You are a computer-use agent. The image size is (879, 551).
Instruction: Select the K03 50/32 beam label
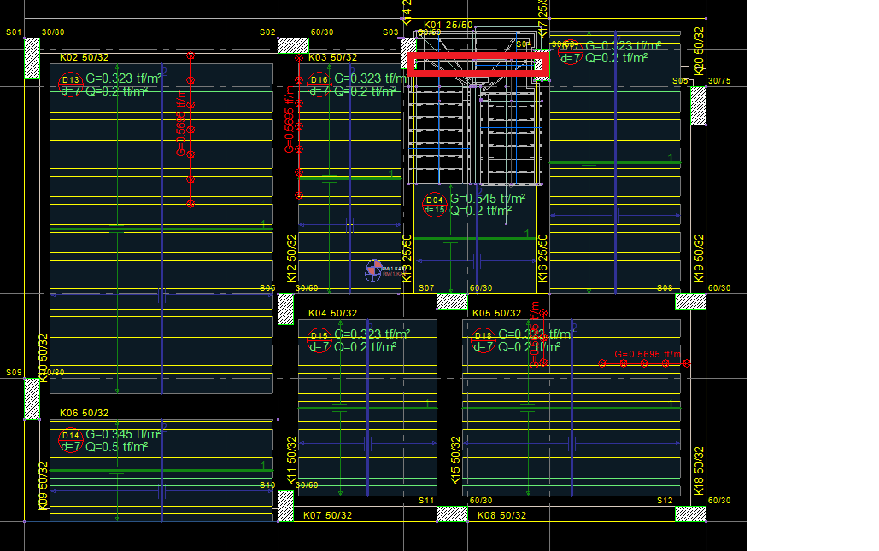[x=332, y=57]
